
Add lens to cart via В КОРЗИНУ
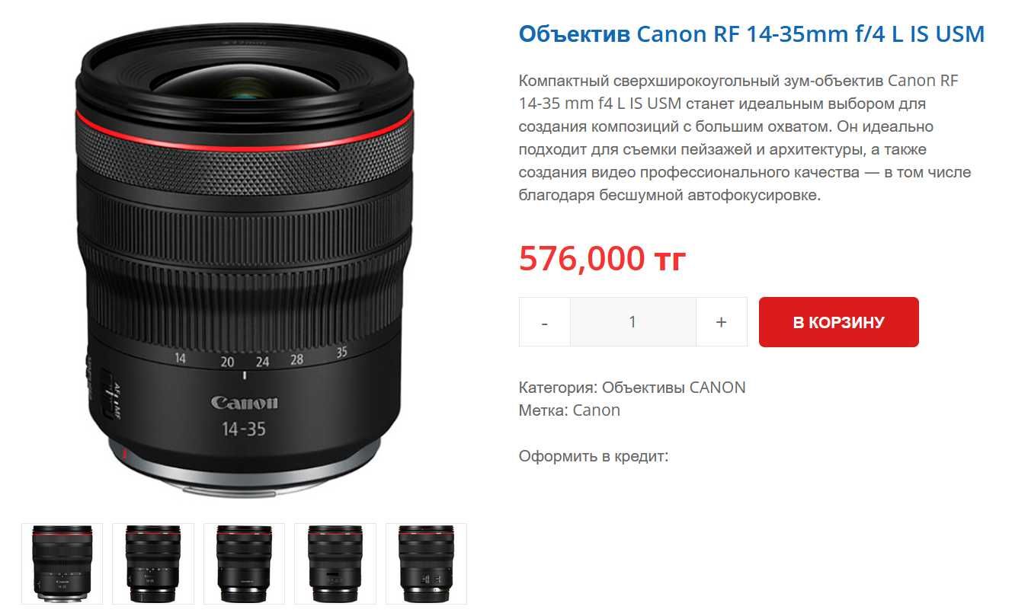[x=838, y=322]
